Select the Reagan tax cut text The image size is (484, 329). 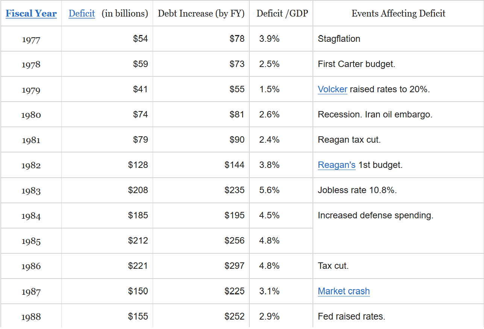349,140
